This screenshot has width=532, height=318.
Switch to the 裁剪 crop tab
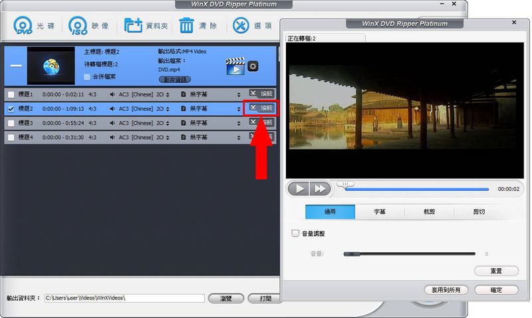(429, 212)
